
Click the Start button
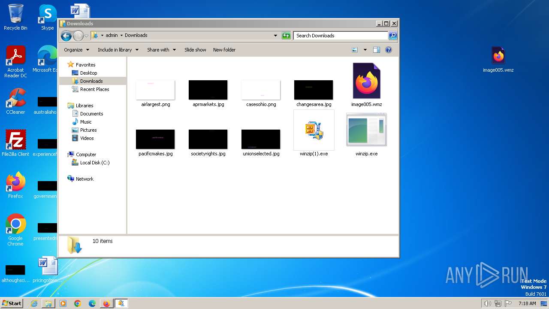(x=12, y=303)
